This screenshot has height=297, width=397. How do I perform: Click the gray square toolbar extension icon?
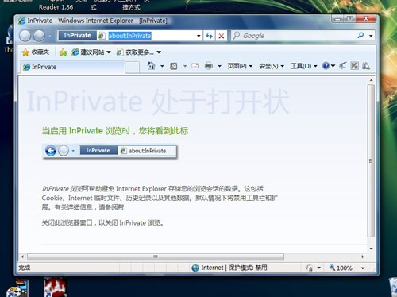tap(354, 66)
